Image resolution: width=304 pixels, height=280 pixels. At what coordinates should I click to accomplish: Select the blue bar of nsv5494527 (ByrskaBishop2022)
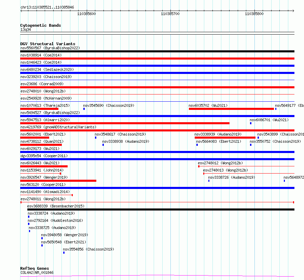(157, 116)
